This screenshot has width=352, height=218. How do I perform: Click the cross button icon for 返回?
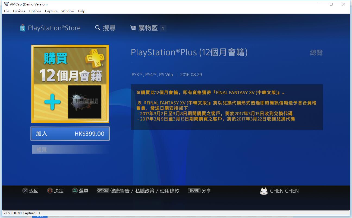(x=25, y=191)
